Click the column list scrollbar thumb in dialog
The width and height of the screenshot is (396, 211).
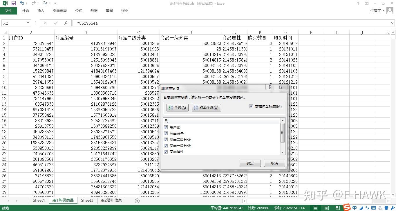282,133
